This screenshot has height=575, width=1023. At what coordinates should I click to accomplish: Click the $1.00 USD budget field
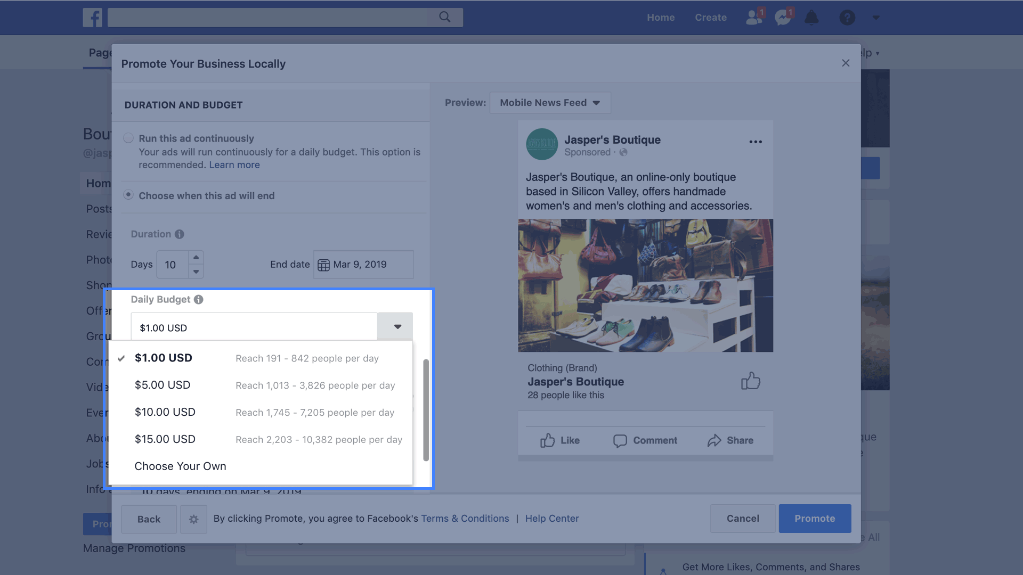pos(254,327)
